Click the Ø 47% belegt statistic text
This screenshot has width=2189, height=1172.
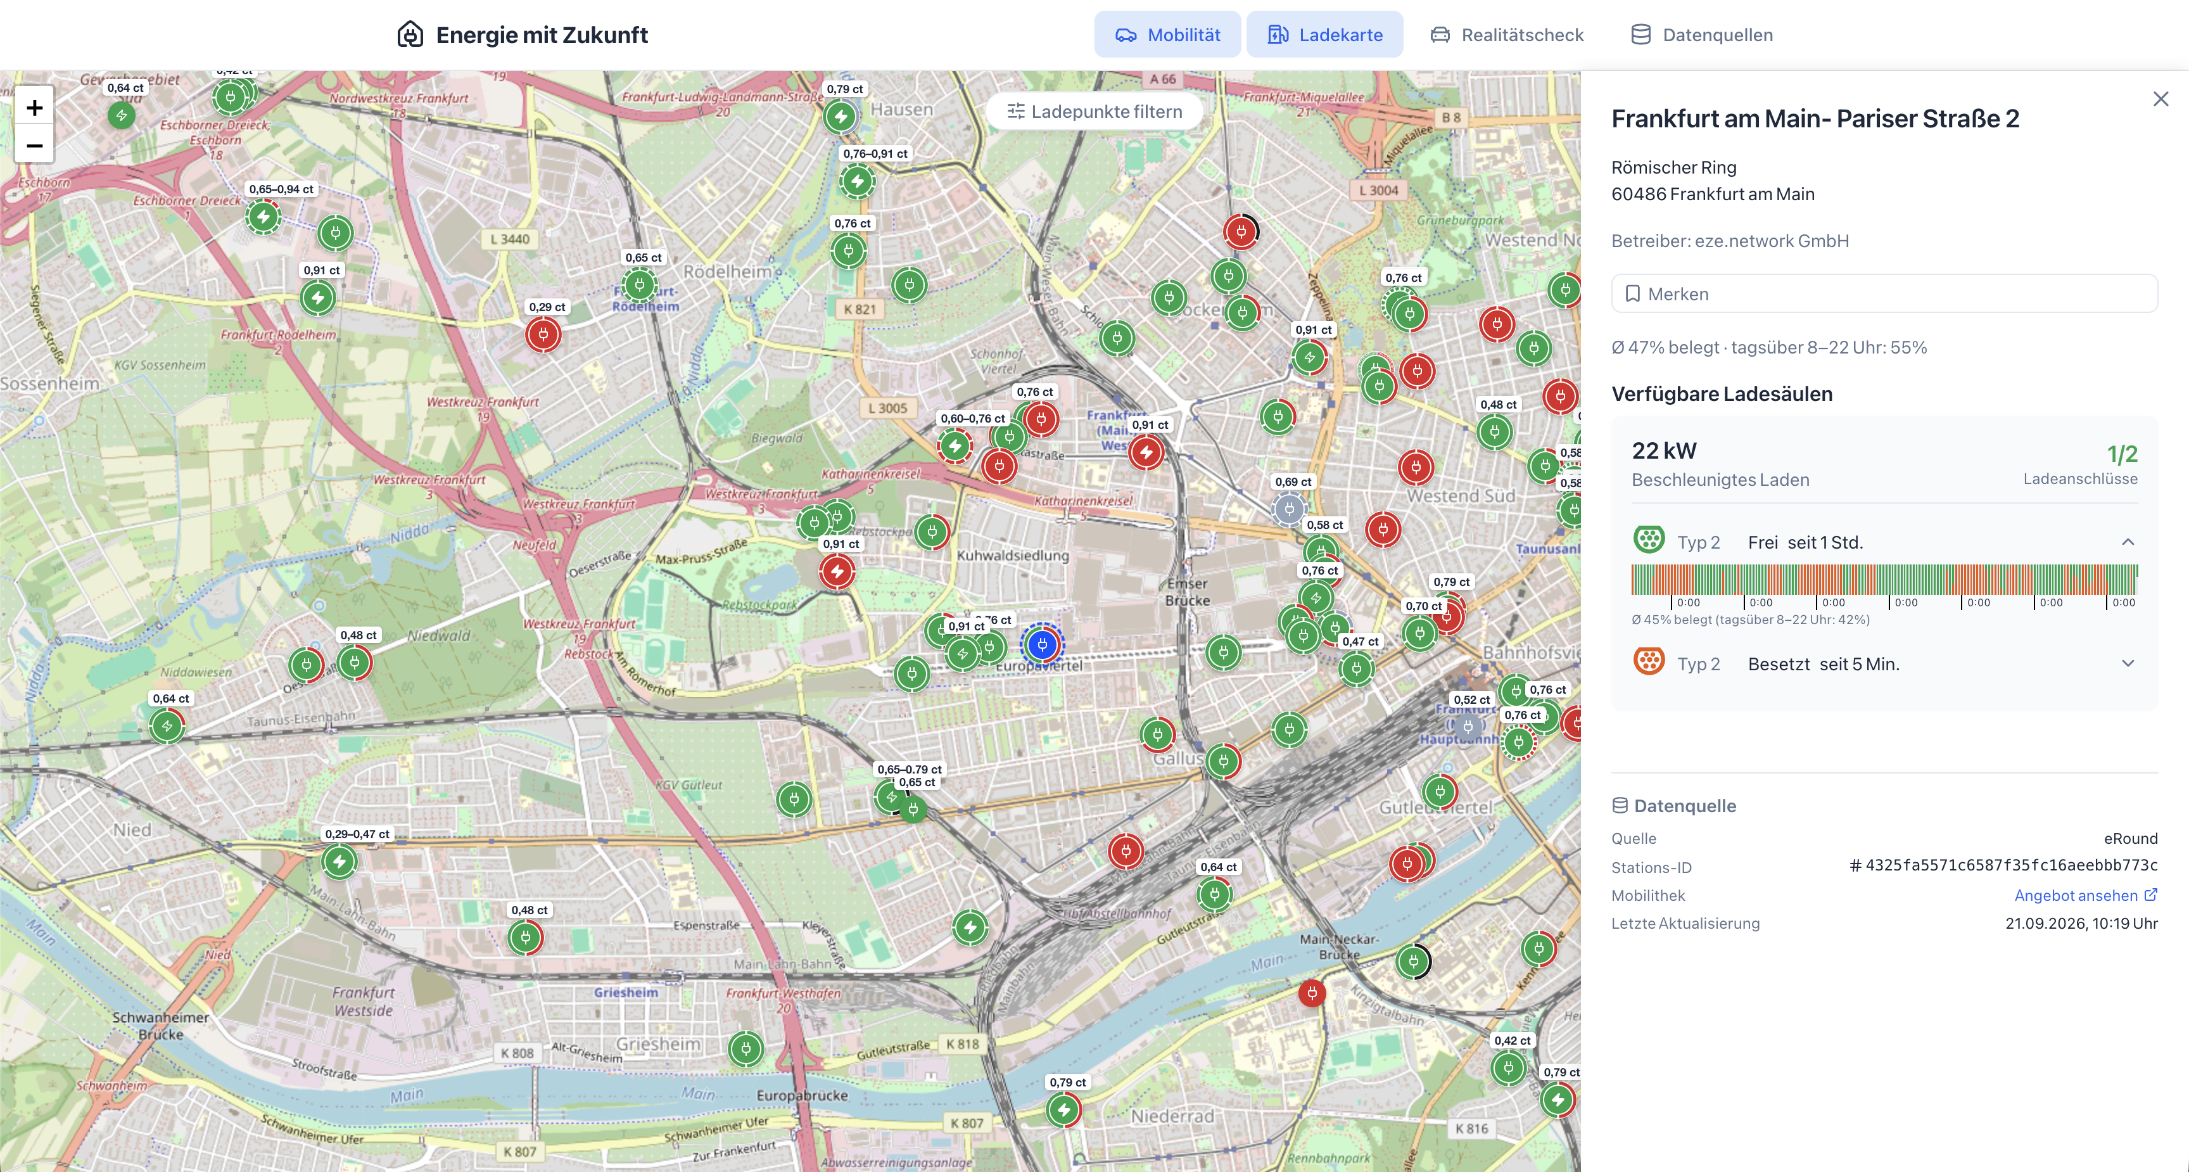click(x=1768, y=347)
